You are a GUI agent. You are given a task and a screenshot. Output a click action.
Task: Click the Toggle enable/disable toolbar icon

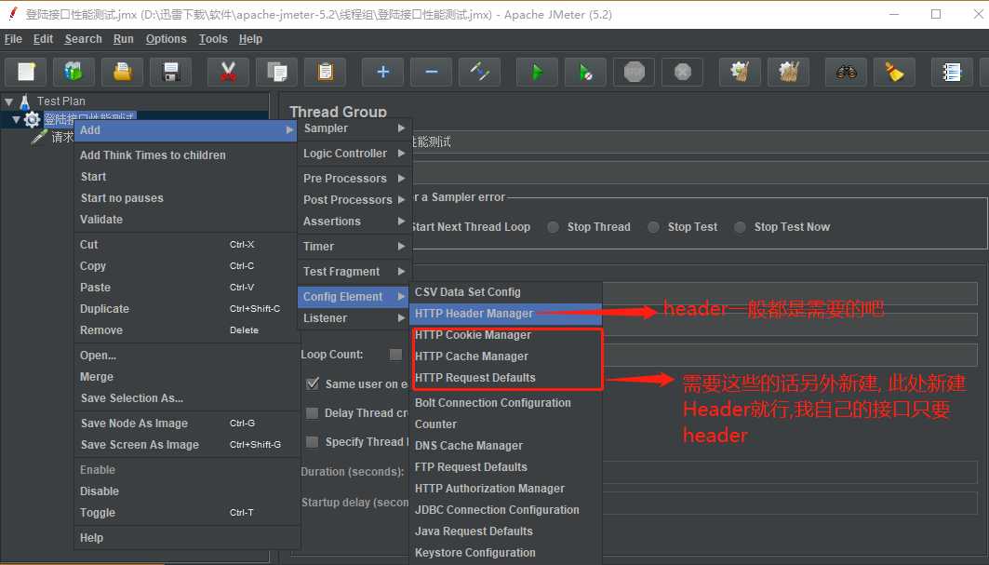pos(480,72)
